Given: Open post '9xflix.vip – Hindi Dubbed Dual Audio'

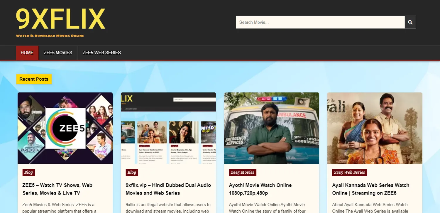Looking at the screenshot, I should 168,189.
